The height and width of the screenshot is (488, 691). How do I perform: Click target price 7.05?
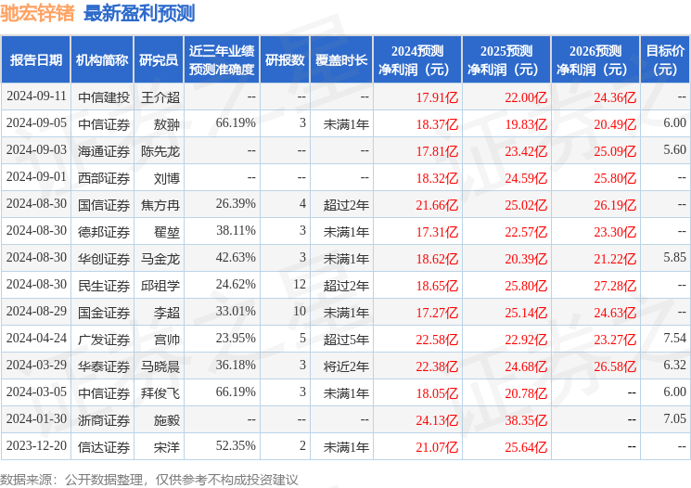pos(674,418)
